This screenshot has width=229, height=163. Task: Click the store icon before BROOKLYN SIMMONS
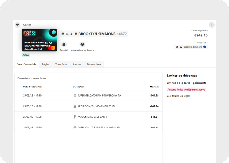pos(76,34)
